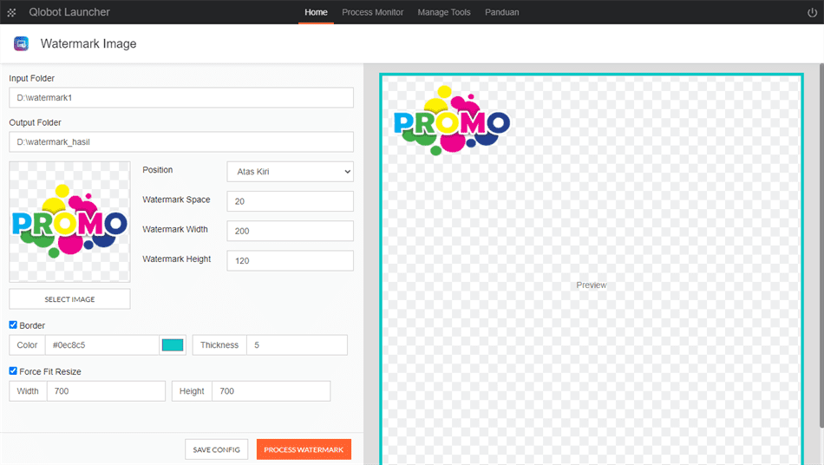Open the Panduan tab
The image size is (824, 465).
pos(501,12)
